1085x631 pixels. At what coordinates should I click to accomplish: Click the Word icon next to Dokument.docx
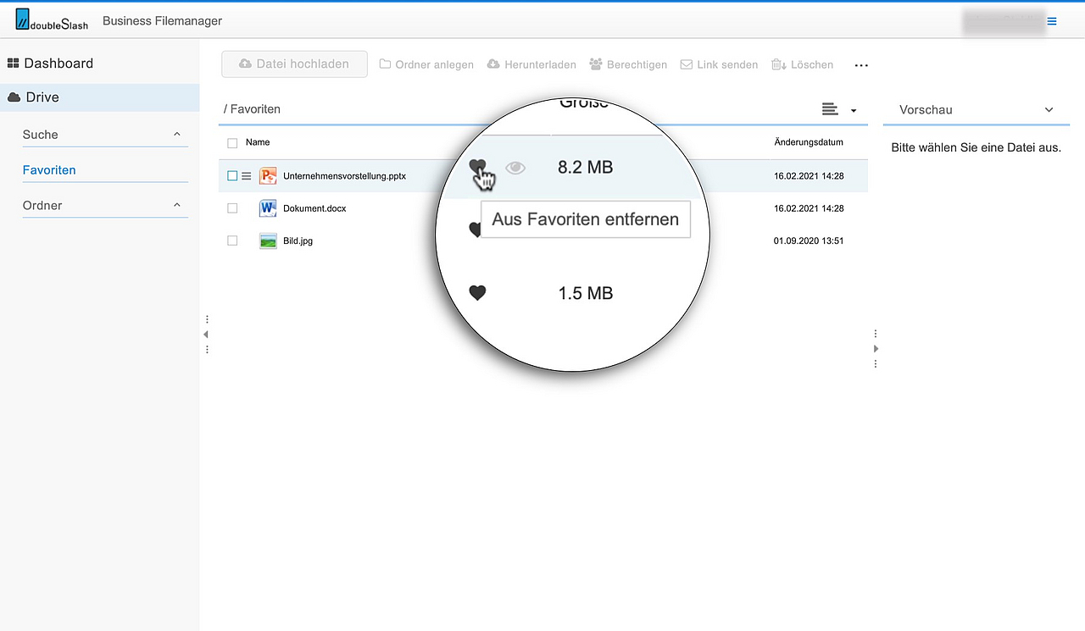coord(268,208)
